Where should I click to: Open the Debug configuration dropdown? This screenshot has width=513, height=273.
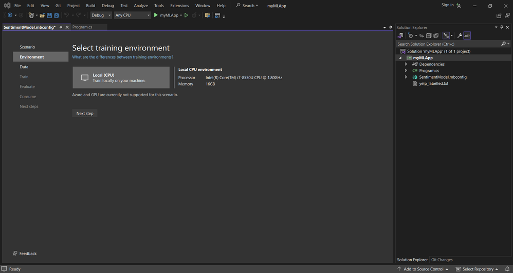click(x=101, y=15)
